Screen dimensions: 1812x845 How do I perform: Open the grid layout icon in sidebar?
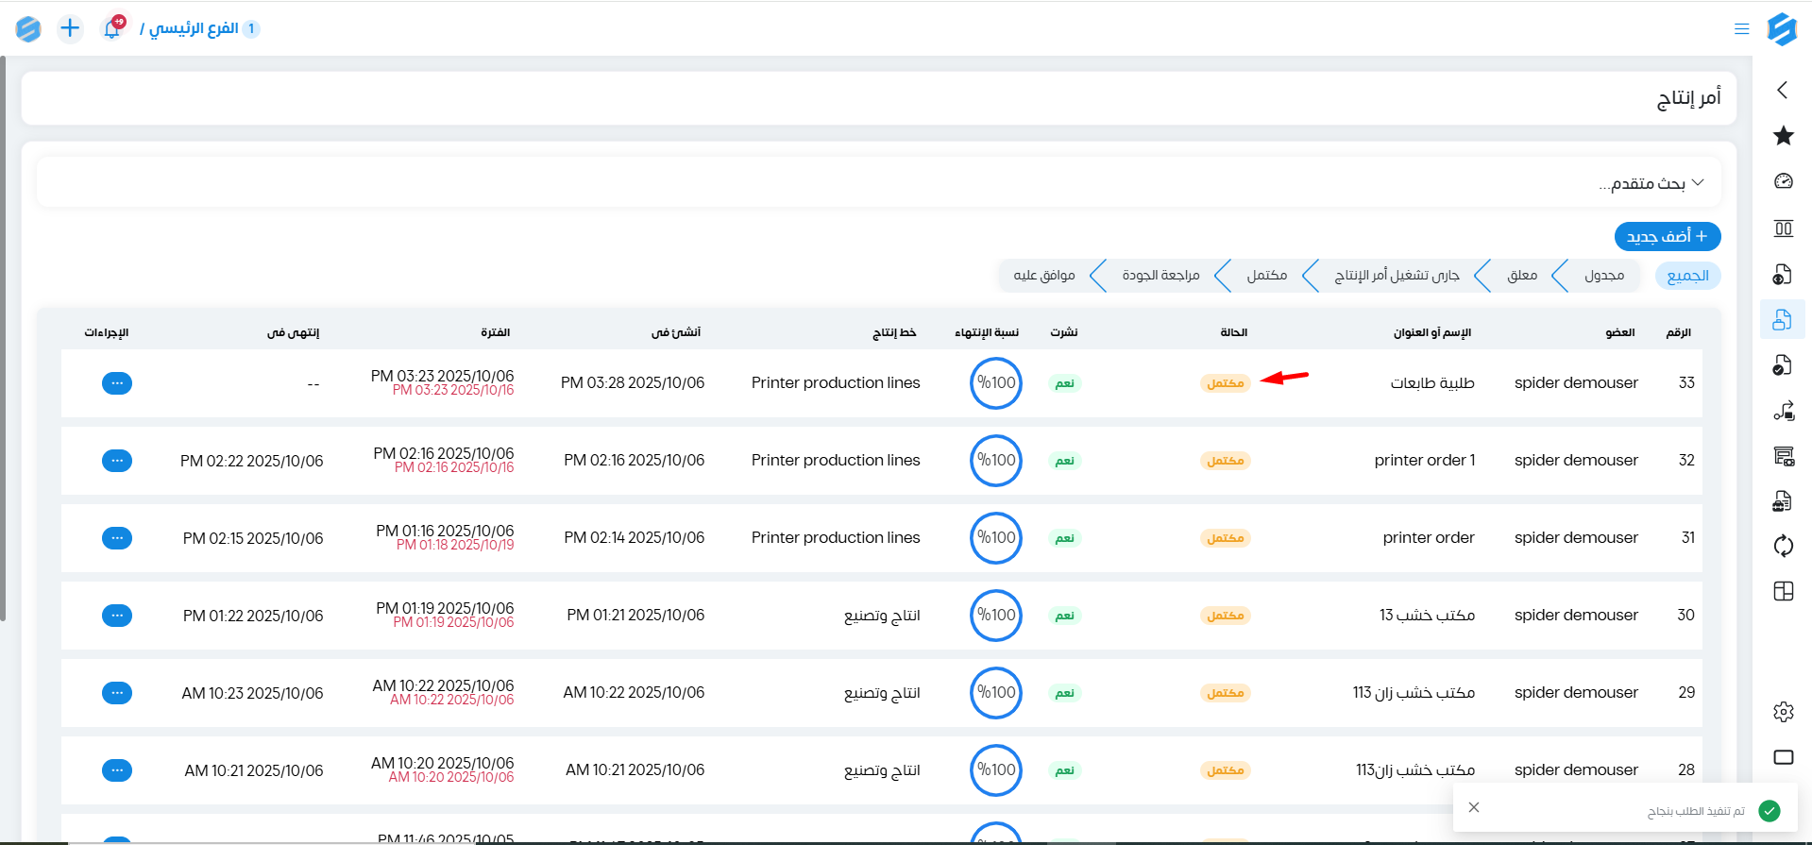(x=1783, y=591)
